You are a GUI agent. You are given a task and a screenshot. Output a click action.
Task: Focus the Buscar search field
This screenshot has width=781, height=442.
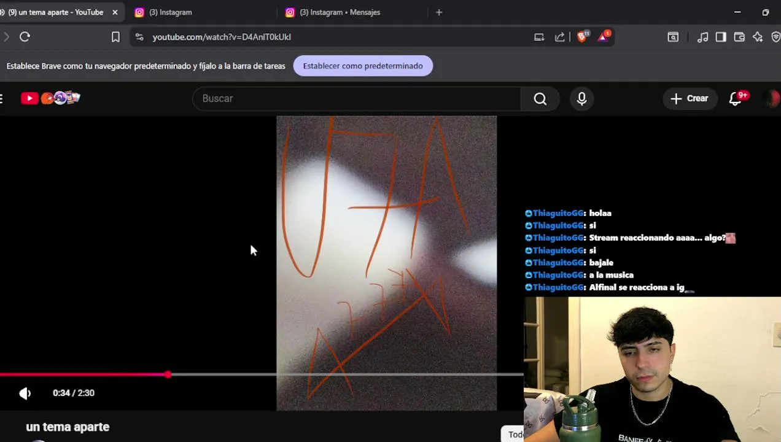pos(357,98)
